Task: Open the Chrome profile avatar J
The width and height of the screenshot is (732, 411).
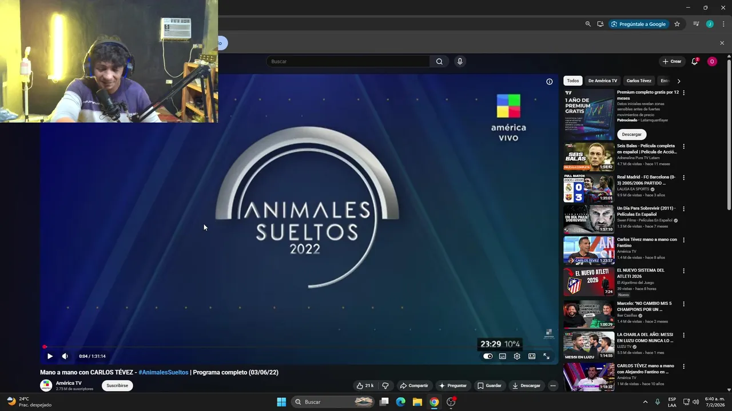Action: pos(710,24)
